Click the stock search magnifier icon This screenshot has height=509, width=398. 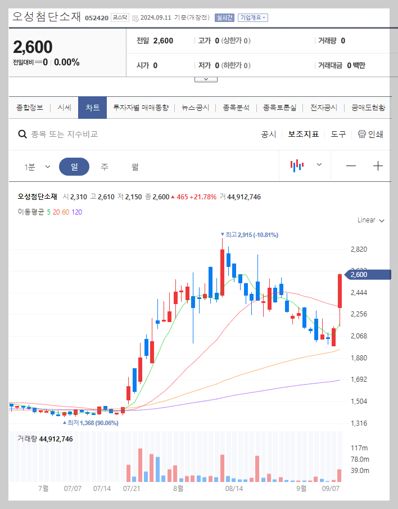(x=22, y=135)
